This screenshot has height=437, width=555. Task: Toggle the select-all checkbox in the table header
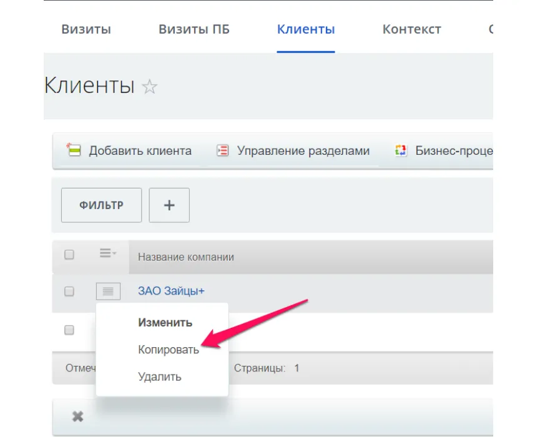click(x=69, y=253)
